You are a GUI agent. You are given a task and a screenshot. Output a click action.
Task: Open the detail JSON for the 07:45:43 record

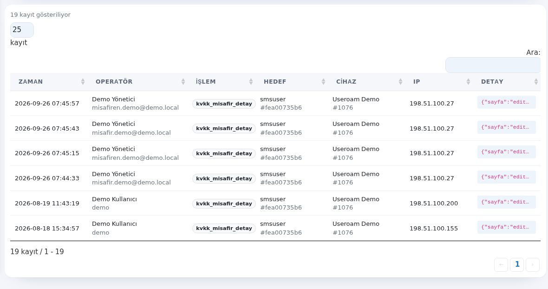[x=506, y=127]
